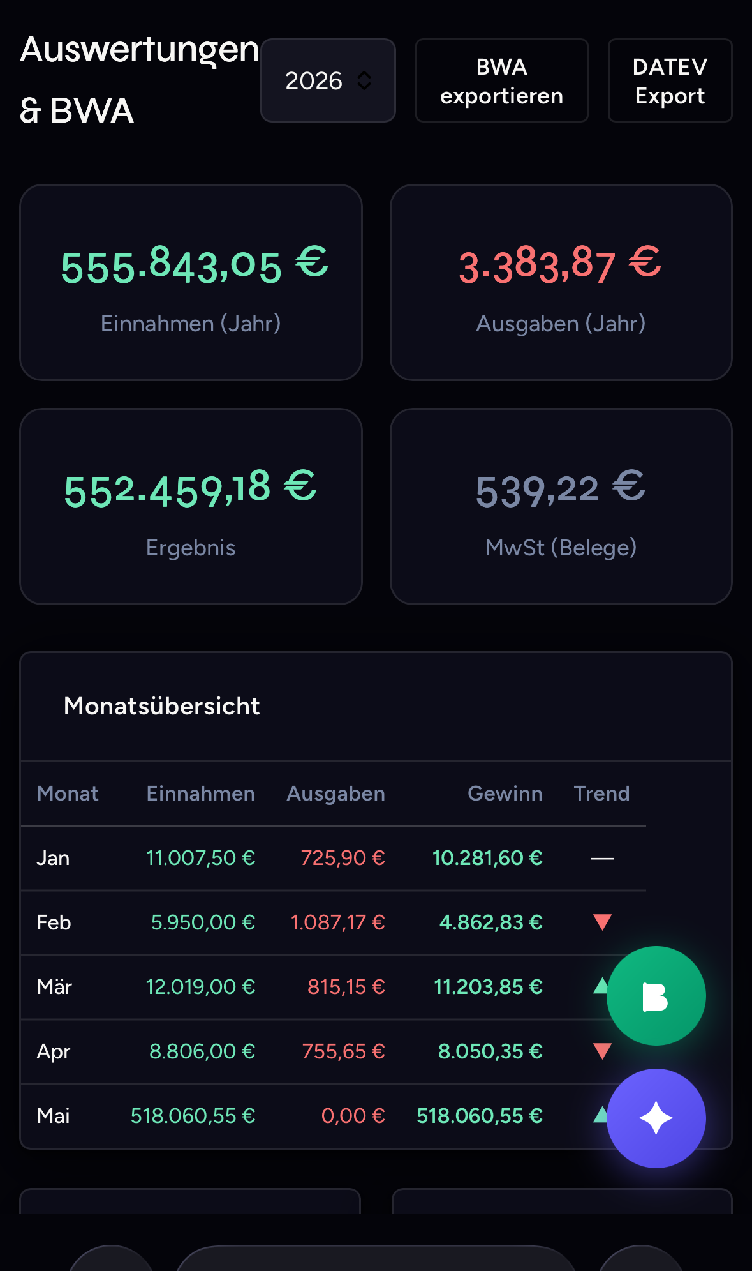Viewport: 752px width, 1271px height.
Task: Click the DATEV Export button
Action: (670, 80)
